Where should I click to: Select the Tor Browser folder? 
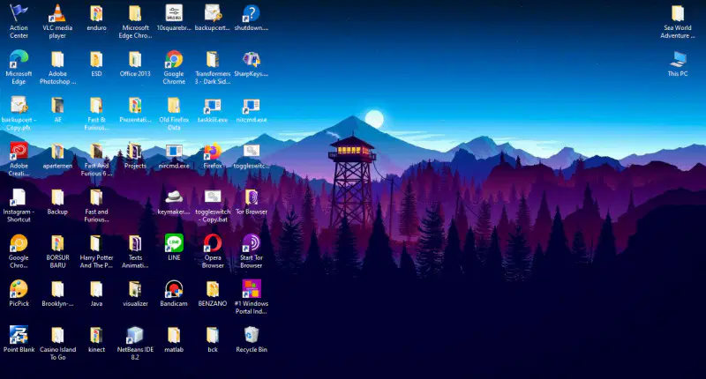pos(252,197)
